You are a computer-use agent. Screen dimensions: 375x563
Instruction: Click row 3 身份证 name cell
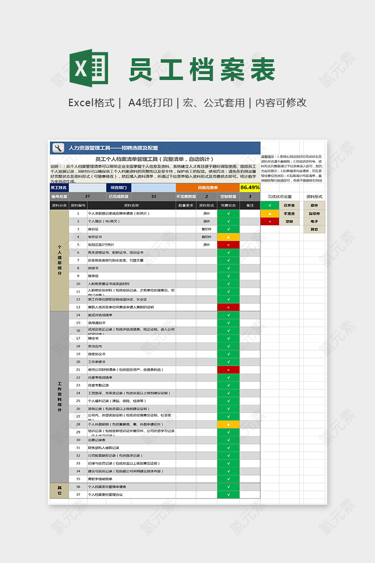coord(131,229)
